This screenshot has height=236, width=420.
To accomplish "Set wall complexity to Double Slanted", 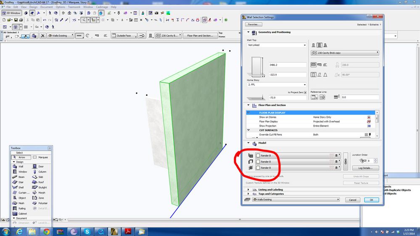I will tap(325, 75).
